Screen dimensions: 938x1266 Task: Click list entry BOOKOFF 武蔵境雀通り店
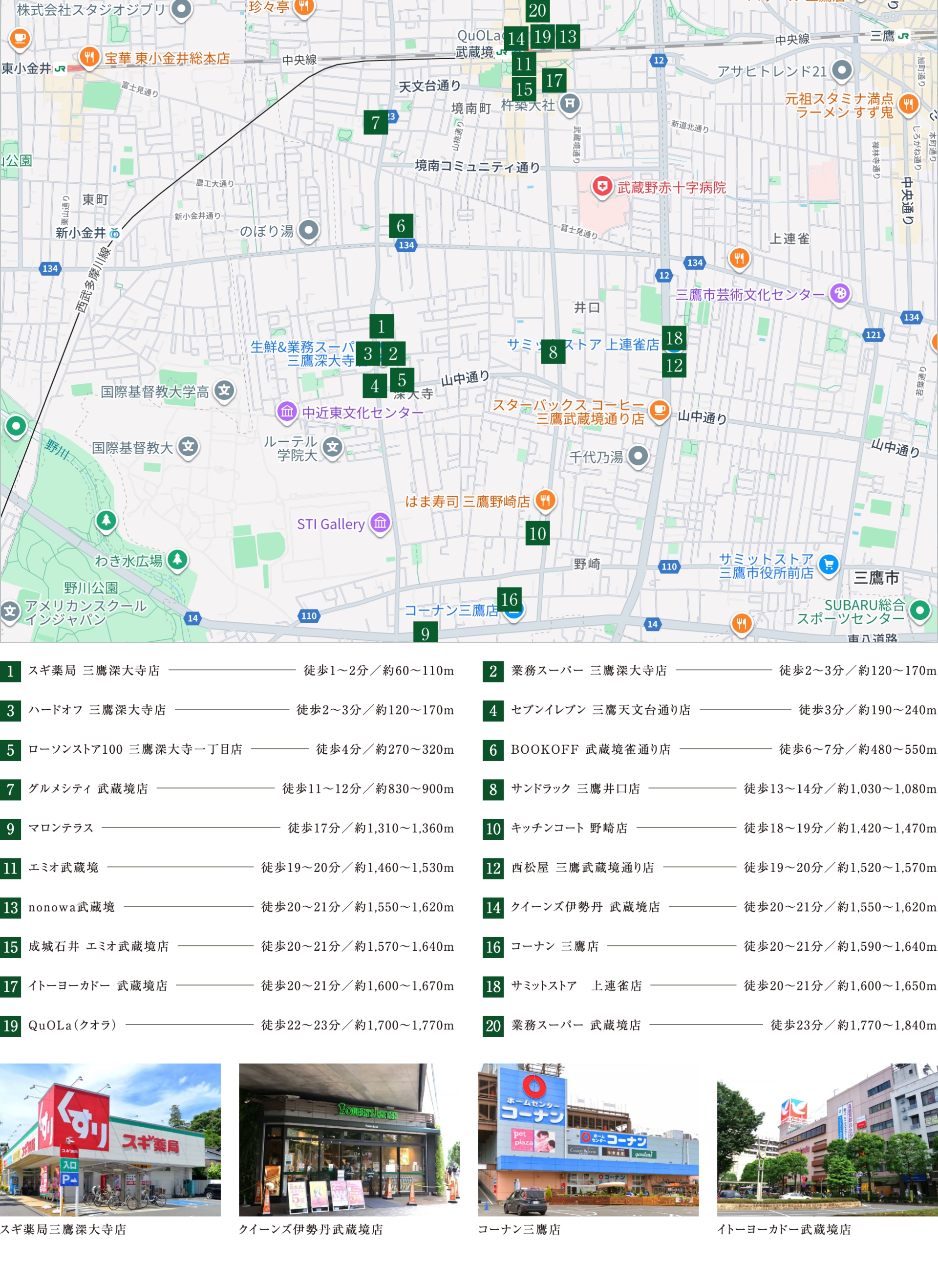(x=710, y=750)
